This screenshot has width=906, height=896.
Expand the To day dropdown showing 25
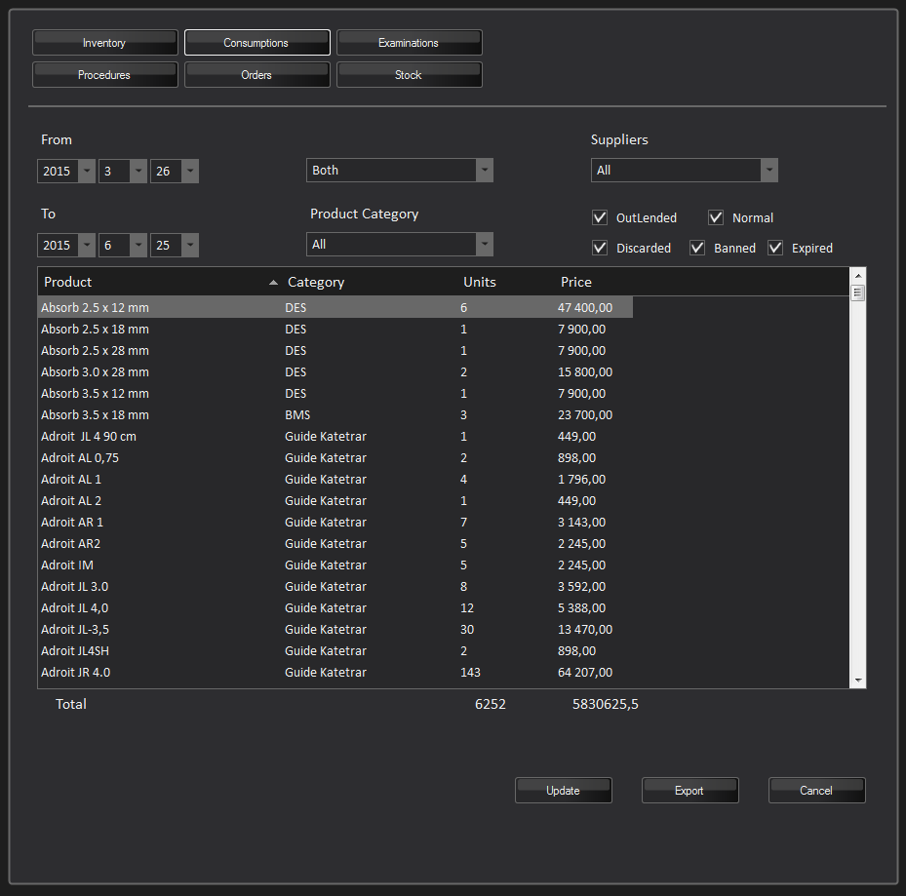point(190,245)
